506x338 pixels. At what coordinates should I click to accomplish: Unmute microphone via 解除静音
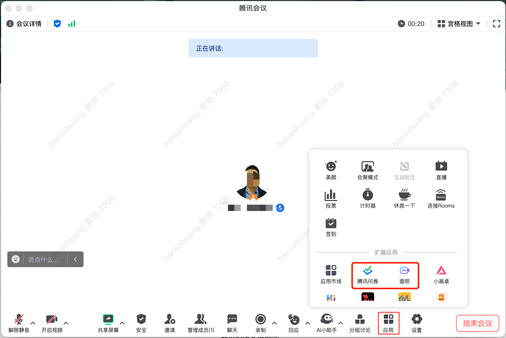click(x=19, y=323)
